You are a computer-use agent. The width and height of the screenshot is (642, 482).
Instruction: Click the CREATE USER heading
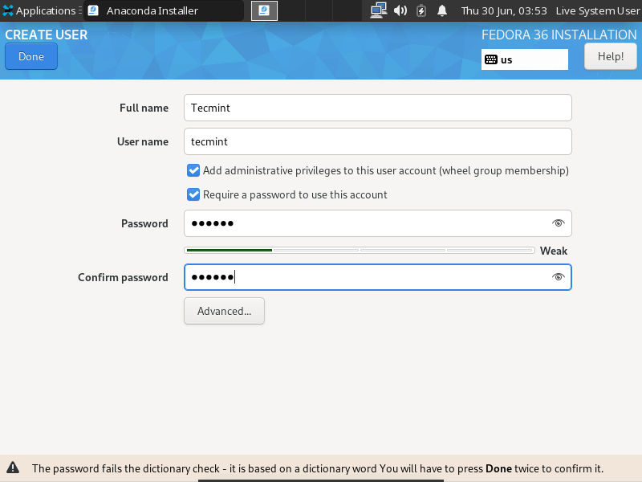click(47, 35)
